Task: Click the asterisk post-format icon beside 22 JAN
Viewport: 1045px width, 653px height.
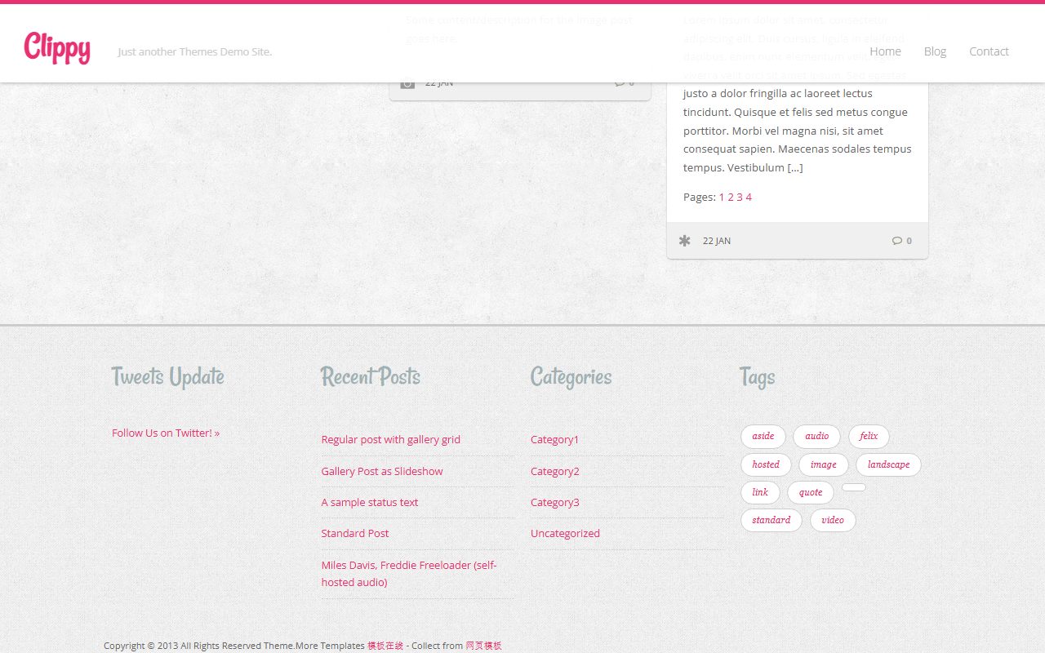Action: [x=685, y=241]
